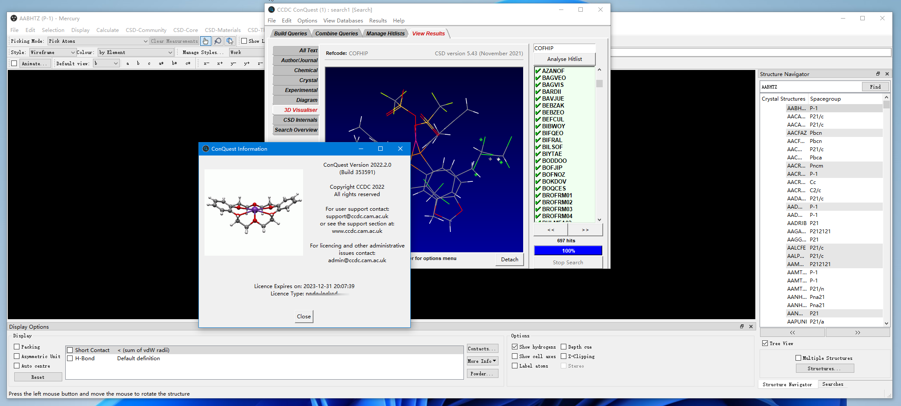View along the a* reciprocal axis

pos(161,63)
